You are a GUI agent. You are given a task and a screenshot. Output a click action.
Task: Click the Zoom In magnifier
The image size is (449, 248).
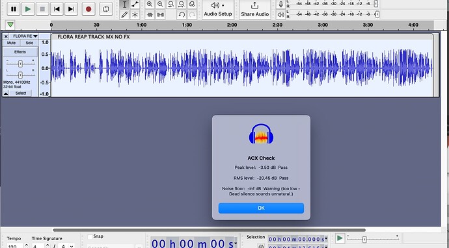coord(150,5)
